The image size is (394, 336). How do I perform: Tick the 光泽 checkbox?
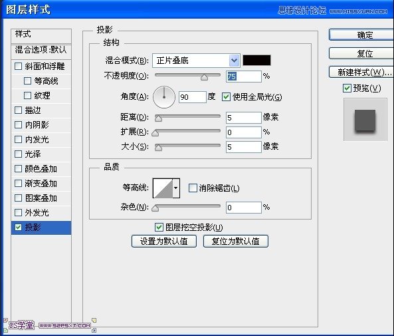(19, 154)
